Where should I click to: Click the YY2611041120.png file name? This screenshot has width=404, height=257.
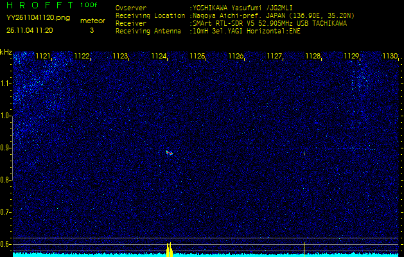tap(38, 18)
